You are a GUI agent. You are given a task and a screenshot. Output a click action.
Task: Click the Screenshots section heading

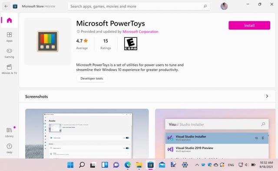coord(36,97)
